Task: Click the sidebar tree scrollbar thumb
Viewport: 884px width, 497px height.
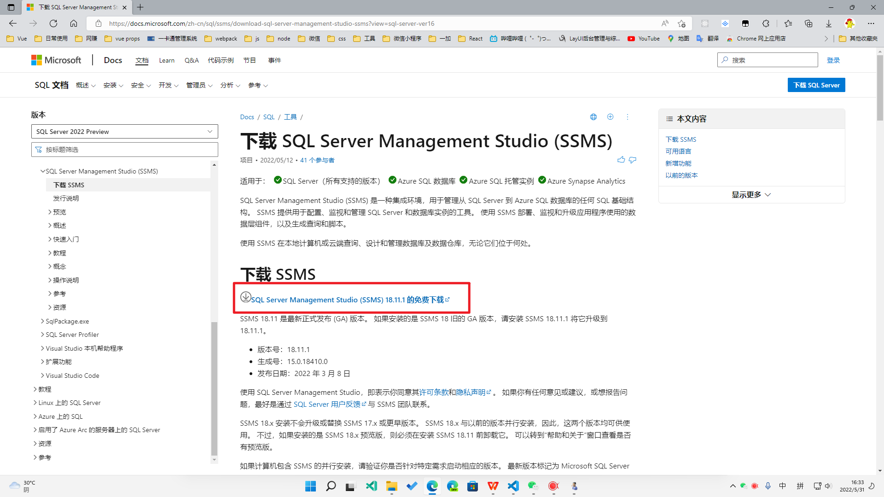Action: (x=214, y=388)
